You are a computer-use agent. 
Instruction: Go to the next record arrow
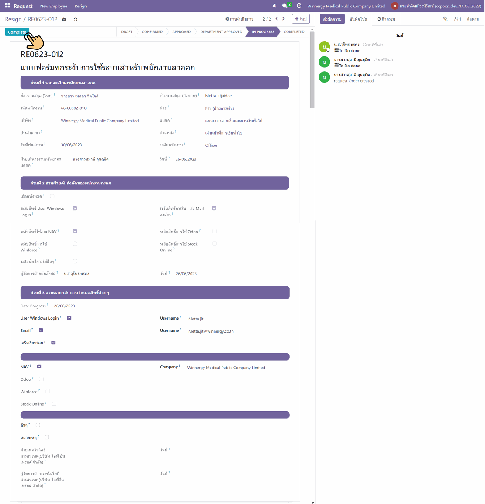284,19
